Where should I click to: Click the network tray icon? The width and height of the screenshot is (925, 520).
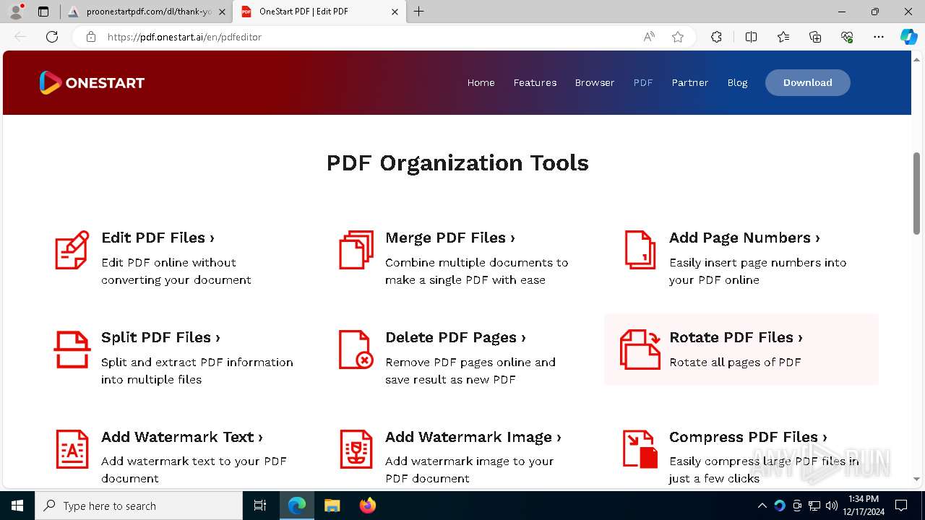tap(814, 506)
